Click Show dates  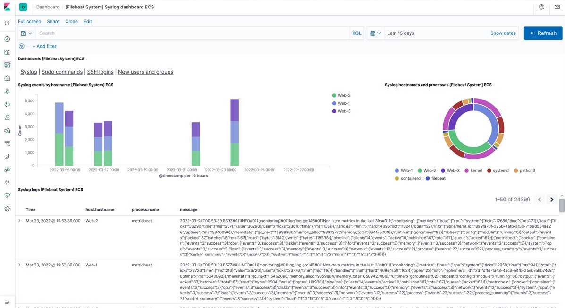(x=503, y=33)
